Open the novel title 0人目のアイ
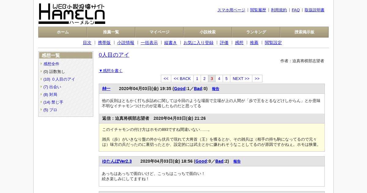The image size is (367, 193). [114, 55]
